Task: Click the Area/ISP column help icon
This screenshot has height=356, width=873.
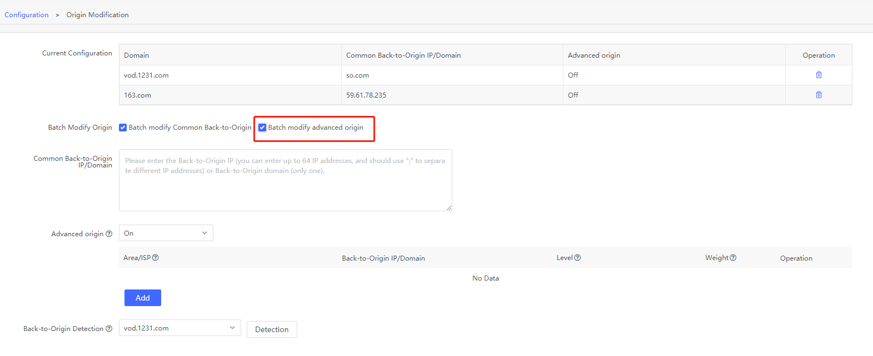Action: click(156, 258)
